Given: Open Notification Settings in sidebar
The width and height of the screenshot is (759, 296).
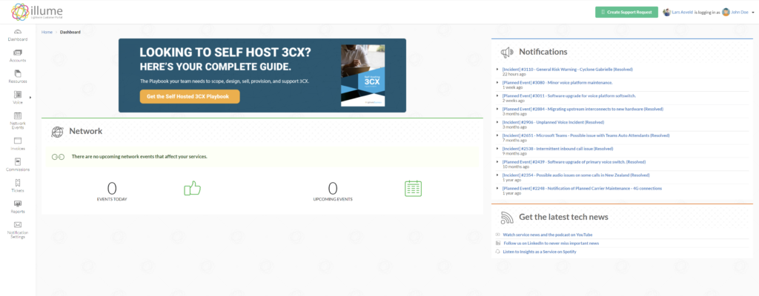Looking at the screenshot, I should (x=18, y=229).
